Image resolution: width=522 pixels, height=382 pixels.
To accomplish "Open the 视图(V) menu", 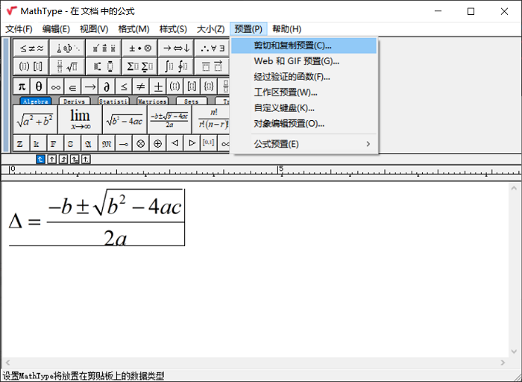I will pyautogui.click(x=94, y=29).
